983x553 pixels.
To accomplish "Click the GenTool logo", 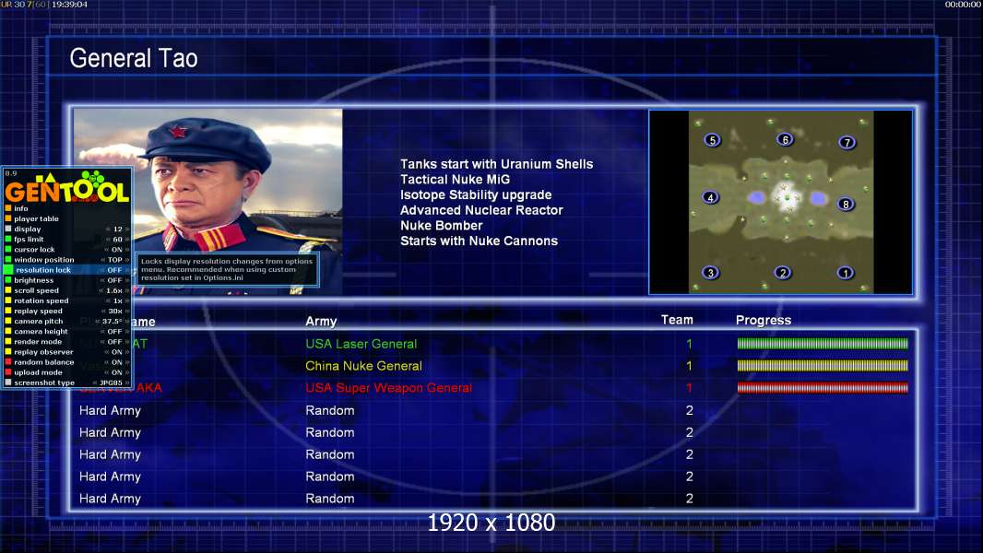I will click(x=66, y=187).
